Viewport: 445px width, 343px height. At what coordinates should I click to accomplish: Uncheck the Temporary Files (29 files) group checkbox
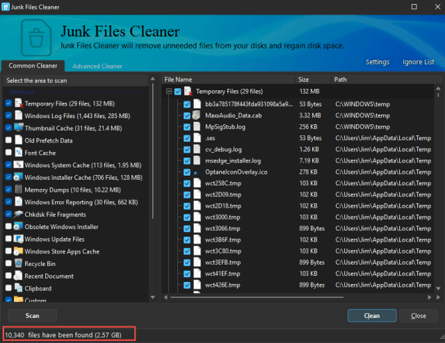click(x=178, y=92)
